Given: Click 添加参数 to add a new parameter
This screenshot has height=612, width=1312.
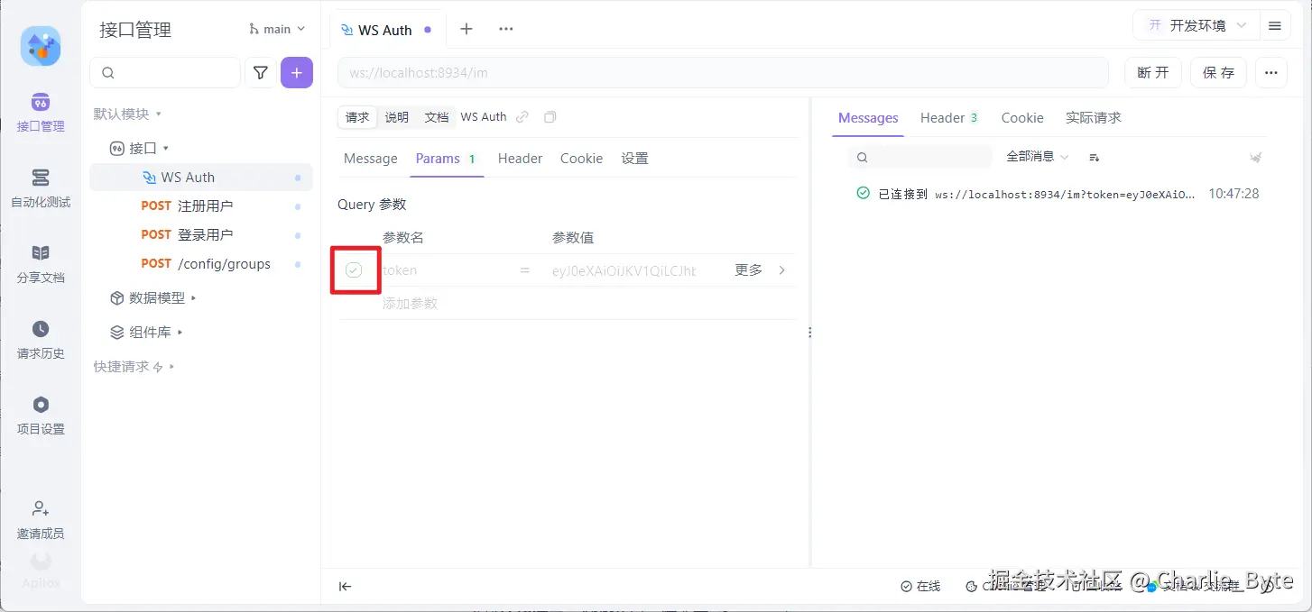Looking at the screenshot, I should (411, 303).
